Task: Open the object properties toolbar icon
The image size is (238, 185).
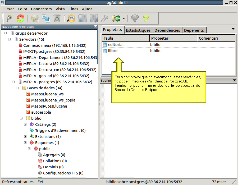Action: pyautogui.click(x=35, y=18)
